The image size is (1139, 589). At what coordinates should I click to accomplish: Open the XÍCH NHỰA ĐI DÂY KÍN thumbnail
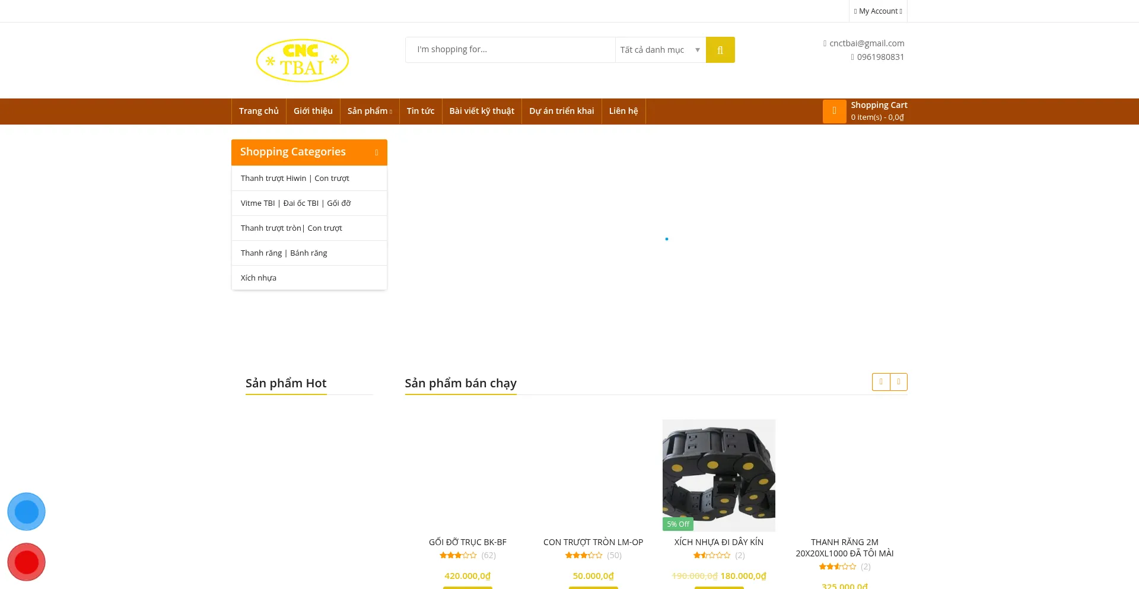[x=718, y=475]
